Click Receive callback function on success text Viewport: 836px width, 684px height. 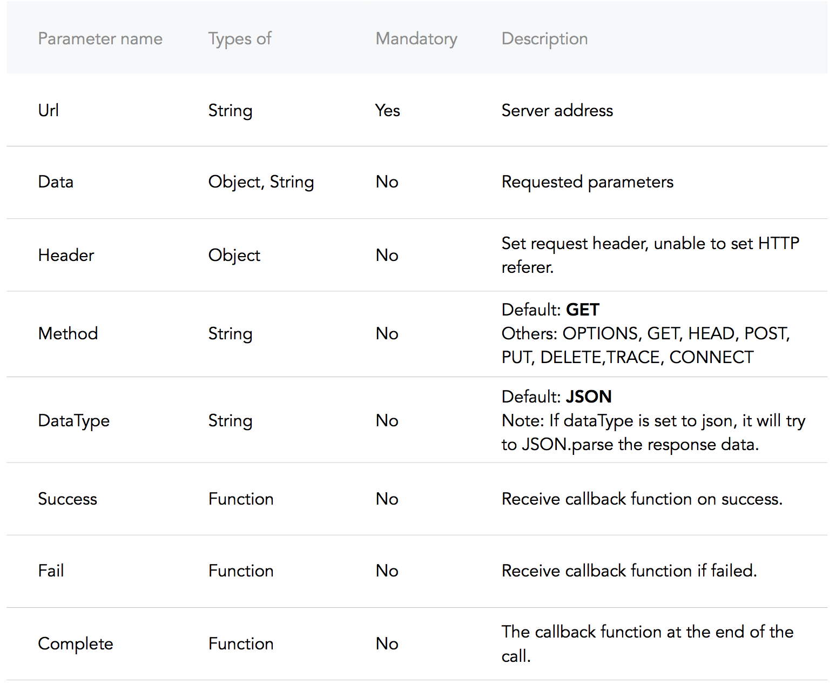click(642, 499)
